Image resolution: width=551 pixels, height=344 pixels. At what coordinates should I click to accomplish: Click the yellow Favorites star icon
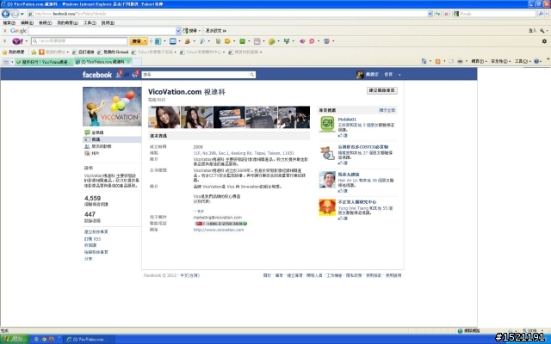[4, 52]
